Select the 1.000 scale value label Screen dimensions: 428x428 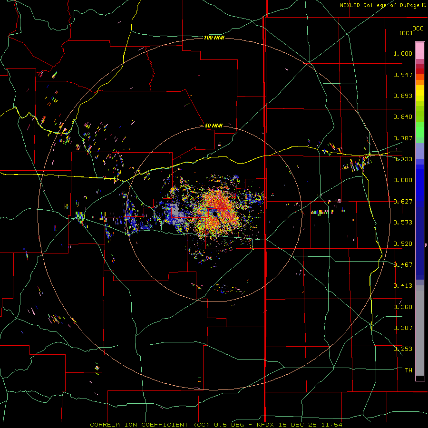(403, 53)
